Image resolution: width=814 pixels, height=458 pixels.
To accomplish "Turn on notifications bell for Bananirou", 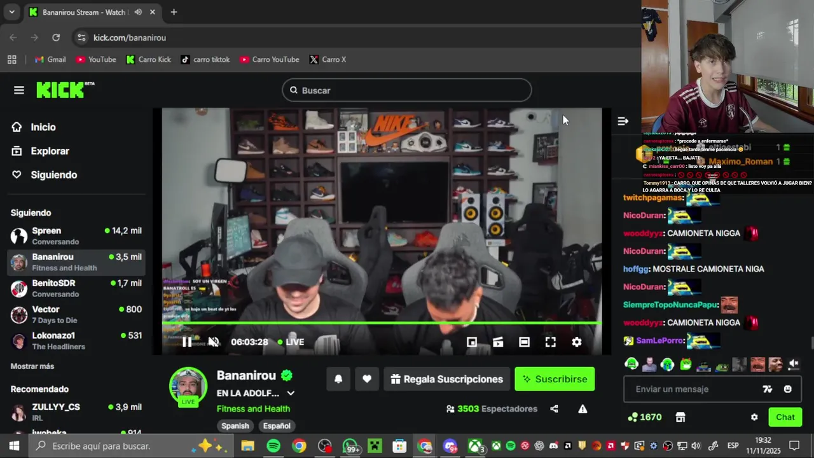I will pos(338,379).
